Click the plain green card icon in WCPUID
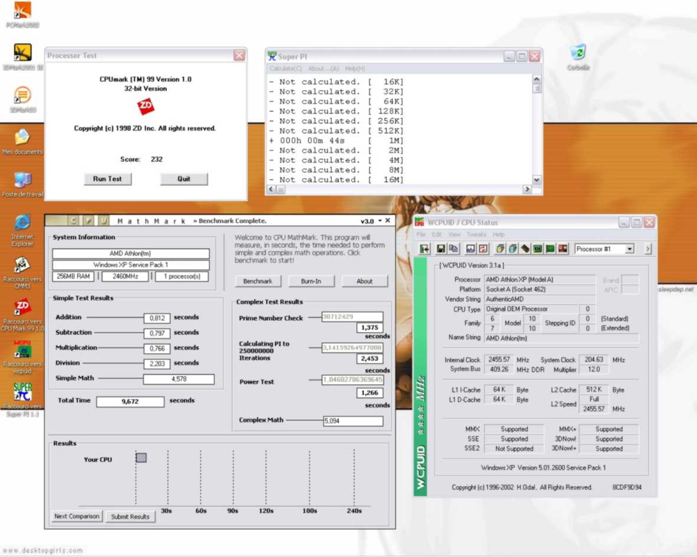The image size is (697, 557). point(550,249)
